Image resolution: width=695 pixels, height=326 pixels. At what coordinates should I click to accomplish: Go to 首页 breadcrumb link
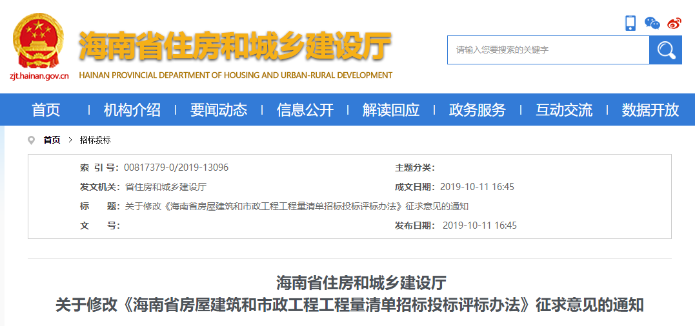(52, 140)
